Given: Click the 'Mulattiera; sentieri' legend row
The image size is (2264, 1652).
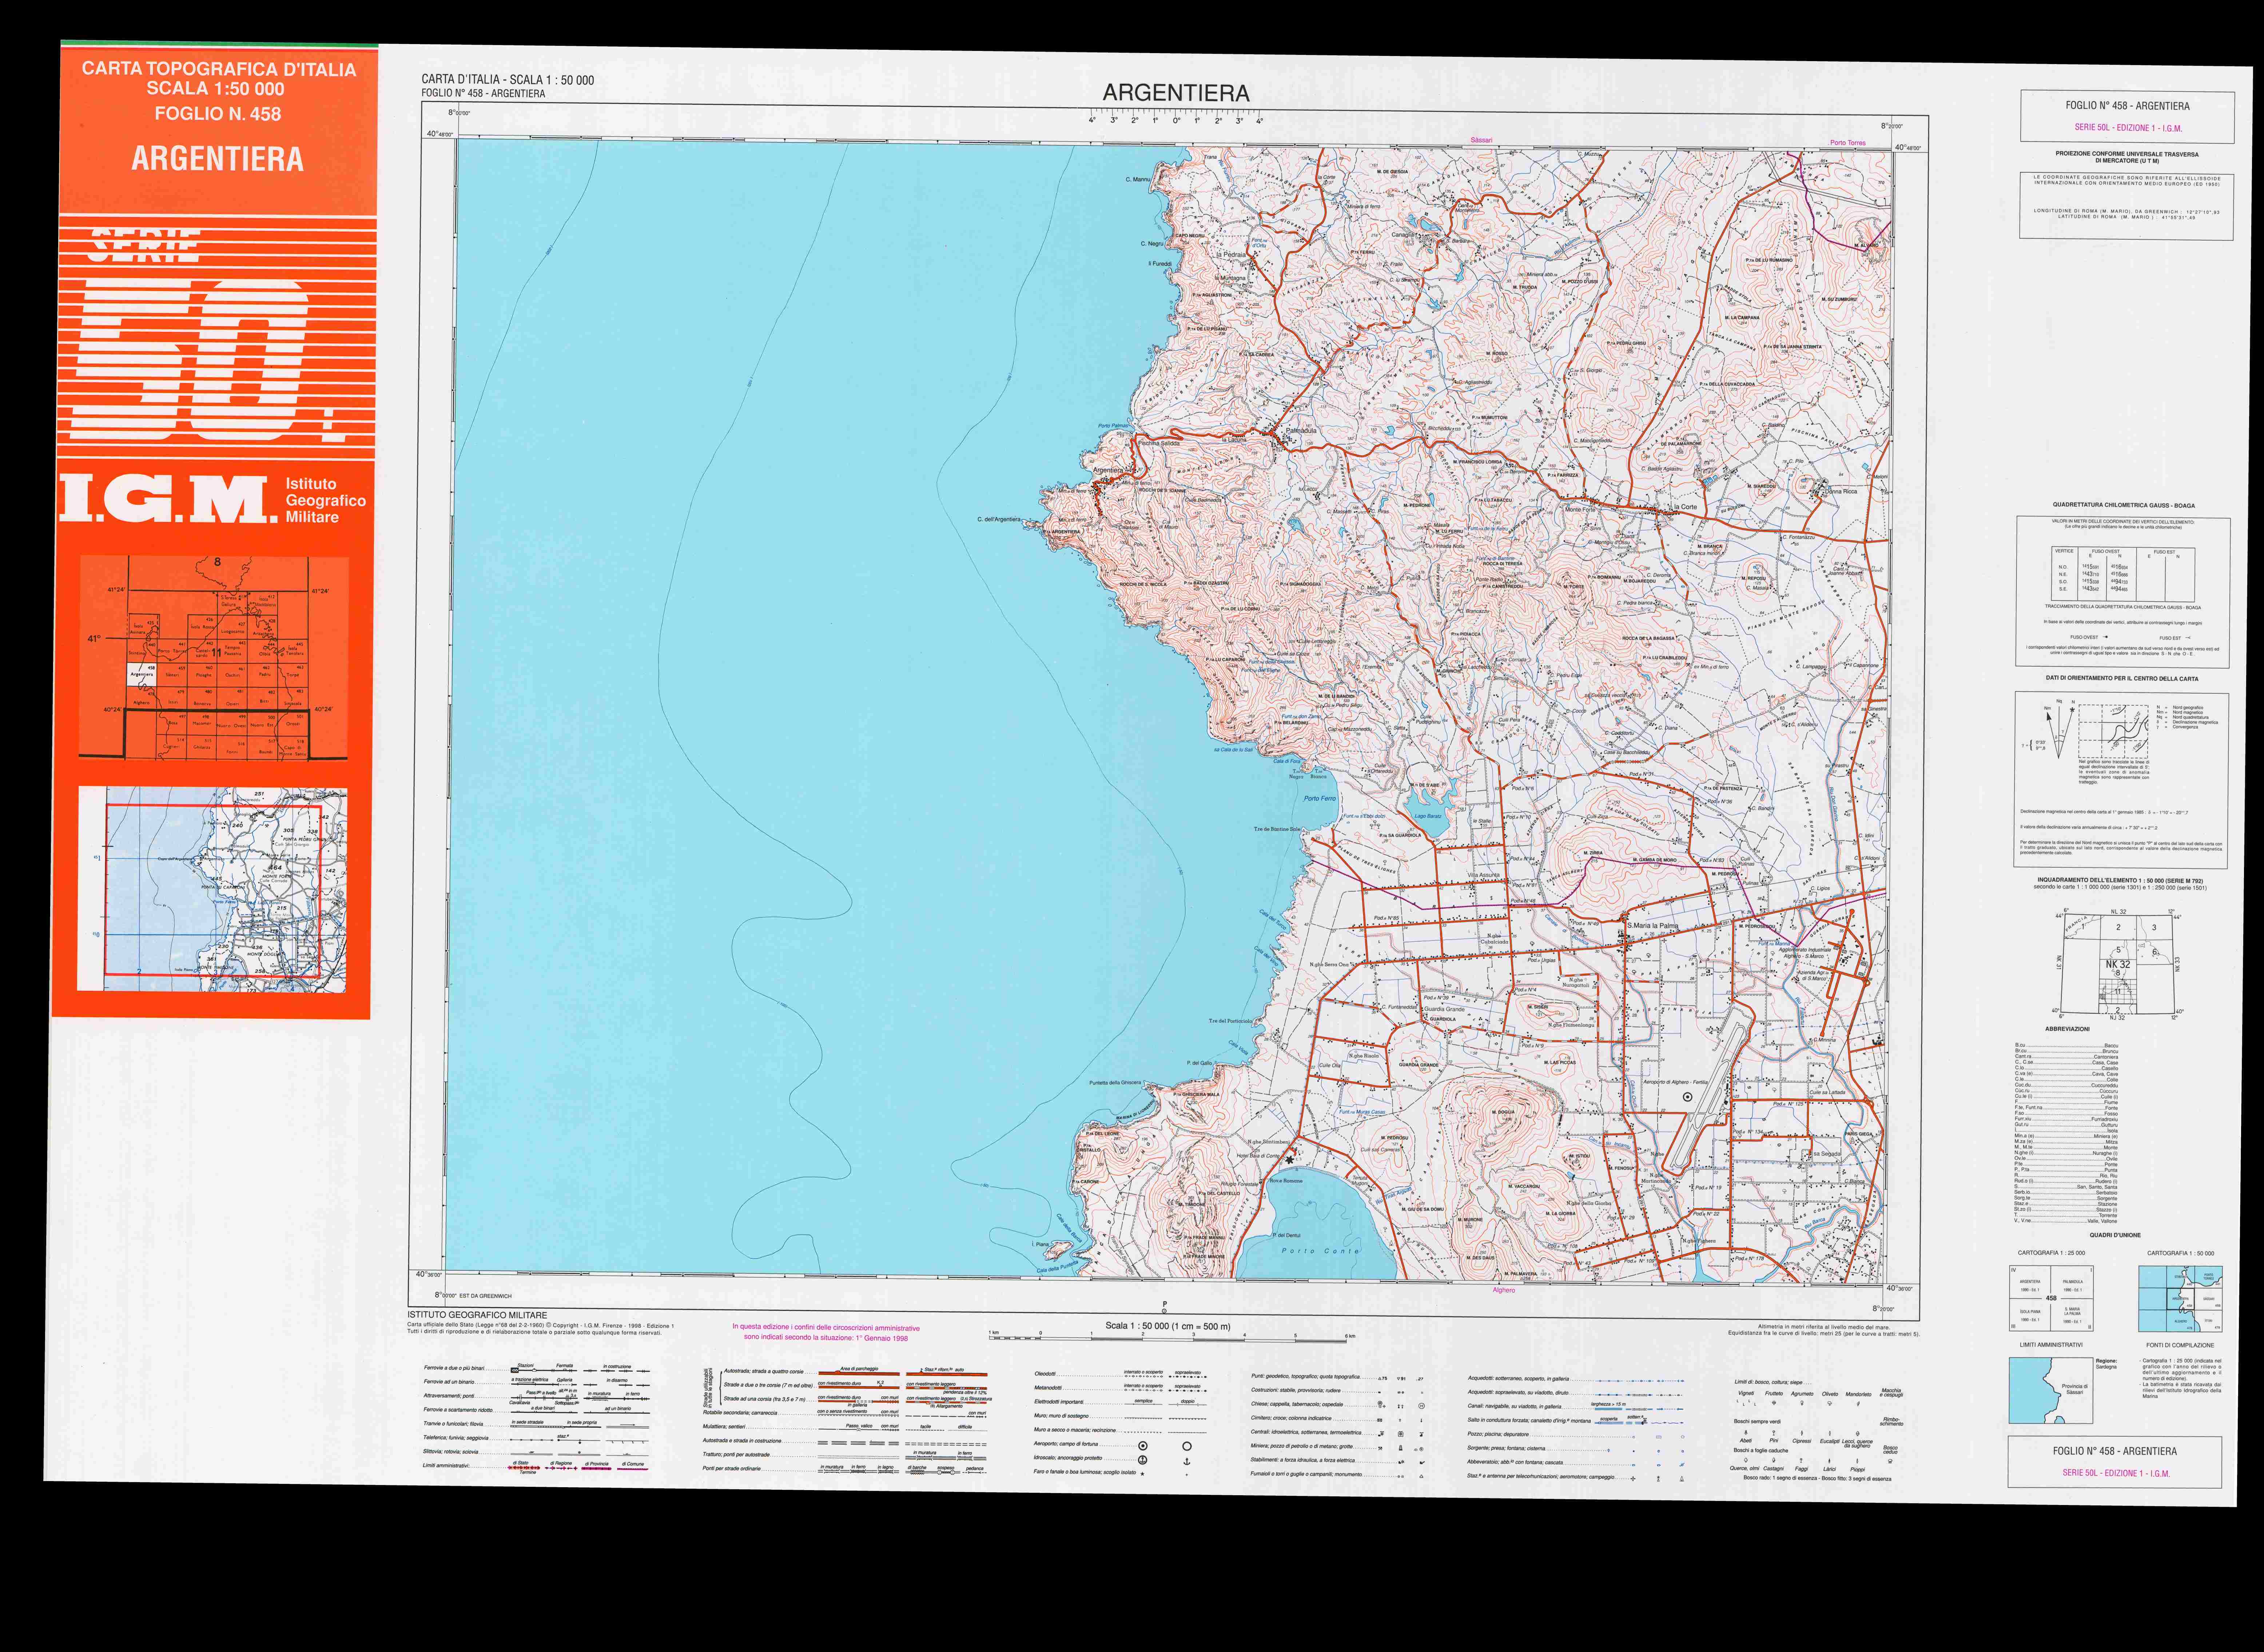Looking at the screenshot, I should click(x=845, y=1427).
